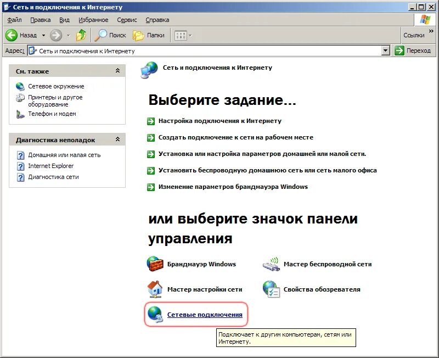The width and height of the screenshot is (439, 358).
Task: Open Свойства обозревателя link
Action: point(322,289)
